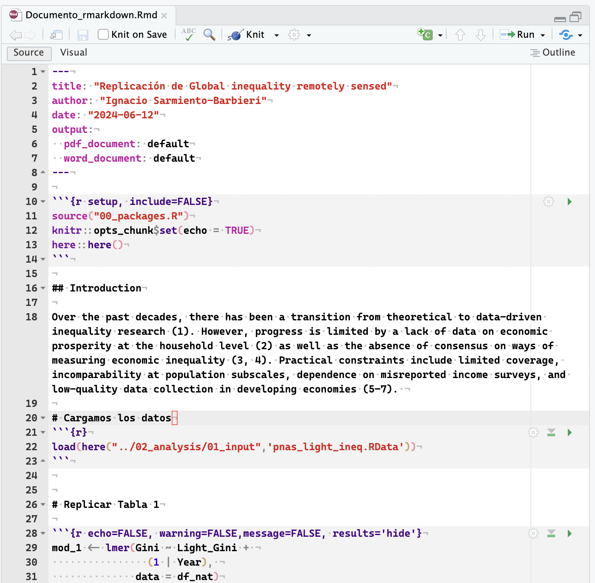Image resolution: width=595 pixels, height=583 pixels.
Task: Toggle the Outline pane
Action: [x=553, y=53]
